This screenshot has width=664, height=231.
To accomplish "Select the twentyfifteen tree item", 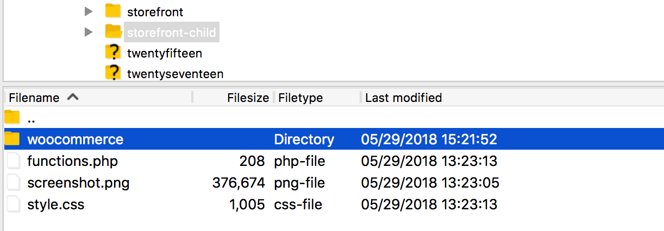I will (x=165, y=53).
